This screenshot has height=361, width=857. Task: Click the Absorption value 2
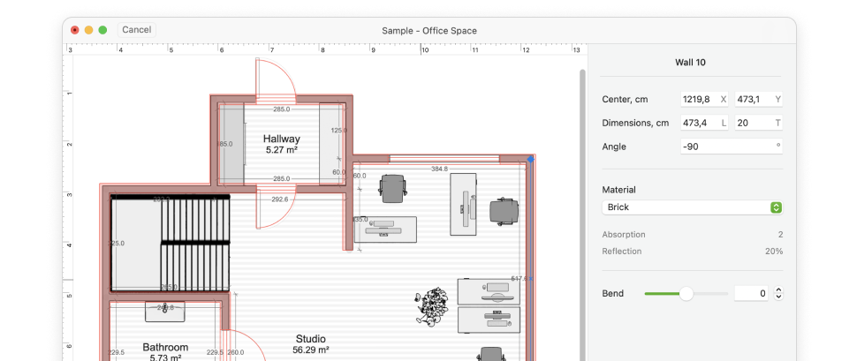pyautogui.click(x=780, y=235)
